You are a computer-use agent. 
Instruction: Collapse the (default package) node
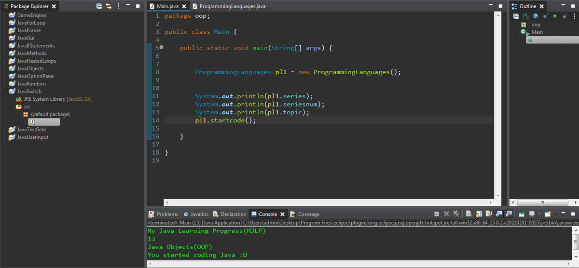pyautogui.click(x=20, y=115)
